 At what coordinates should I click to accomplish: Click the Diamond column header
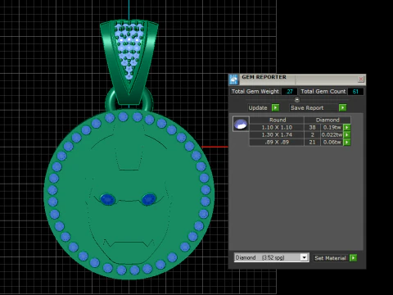(x=327, y=120)
